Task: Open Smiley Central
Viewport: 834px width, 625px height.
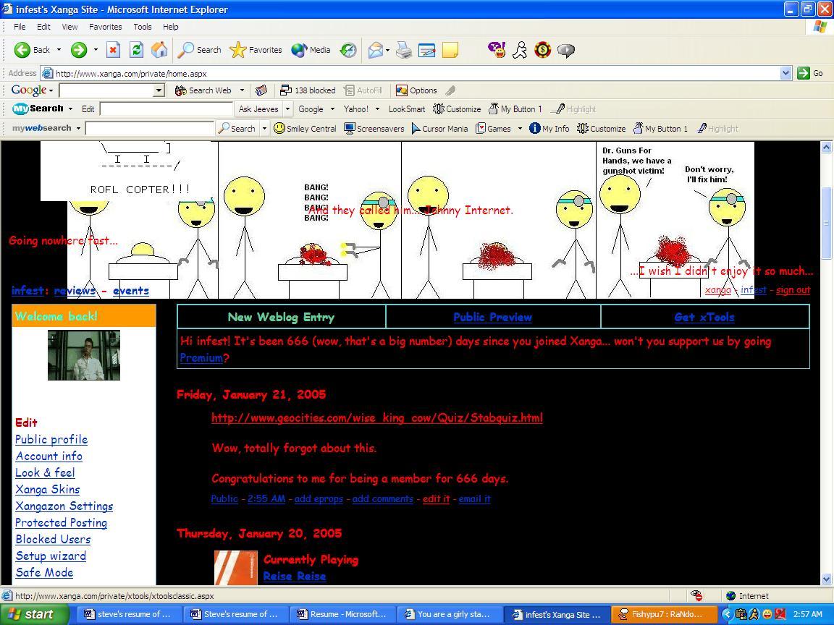Action: point(305,129)
